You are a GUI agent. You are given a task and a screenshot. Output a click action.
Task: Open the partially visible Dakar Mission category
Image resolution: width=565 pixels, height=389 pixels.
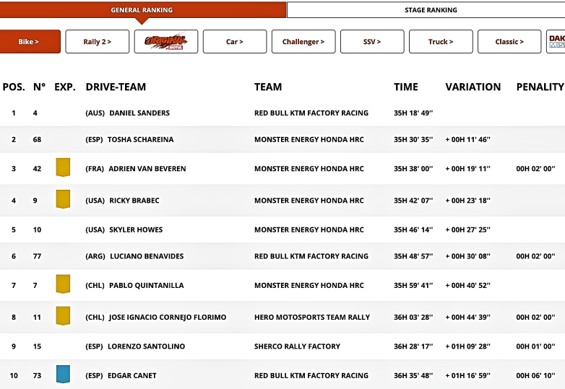[556, 42]
